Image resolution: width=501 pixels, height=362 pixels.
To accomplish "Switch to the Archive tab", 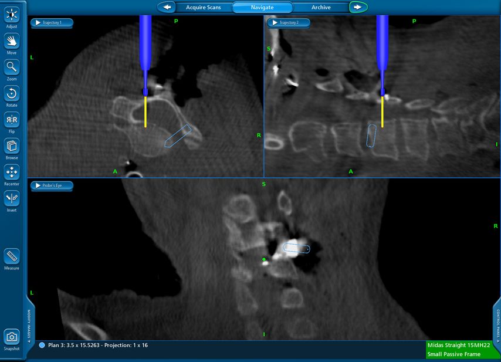I will pos(320,7).
